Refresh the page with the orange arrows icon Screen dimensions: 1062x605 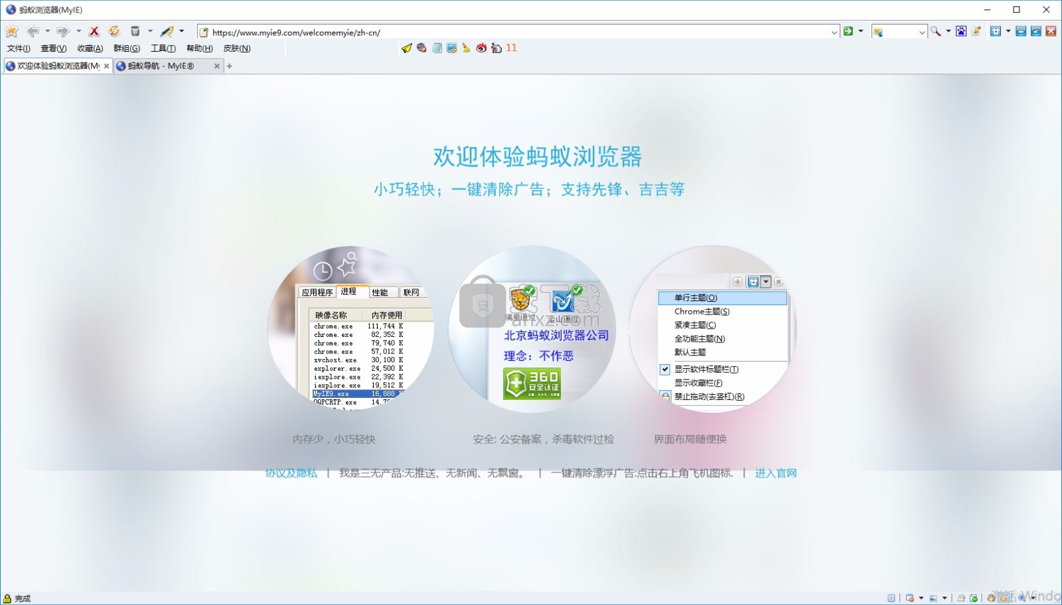(114, 31)
